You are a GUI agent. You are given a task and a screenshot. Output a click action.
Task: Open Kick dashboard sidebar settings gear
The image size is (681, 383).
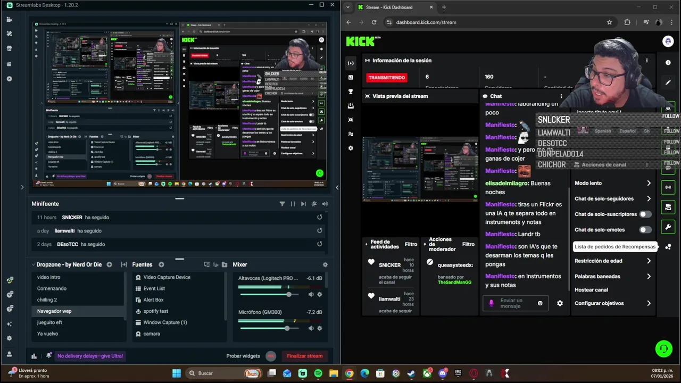(351, 148)
